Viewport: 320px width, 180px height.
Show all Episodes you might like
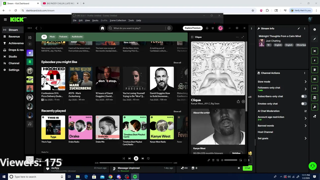(x=177, y=63)
